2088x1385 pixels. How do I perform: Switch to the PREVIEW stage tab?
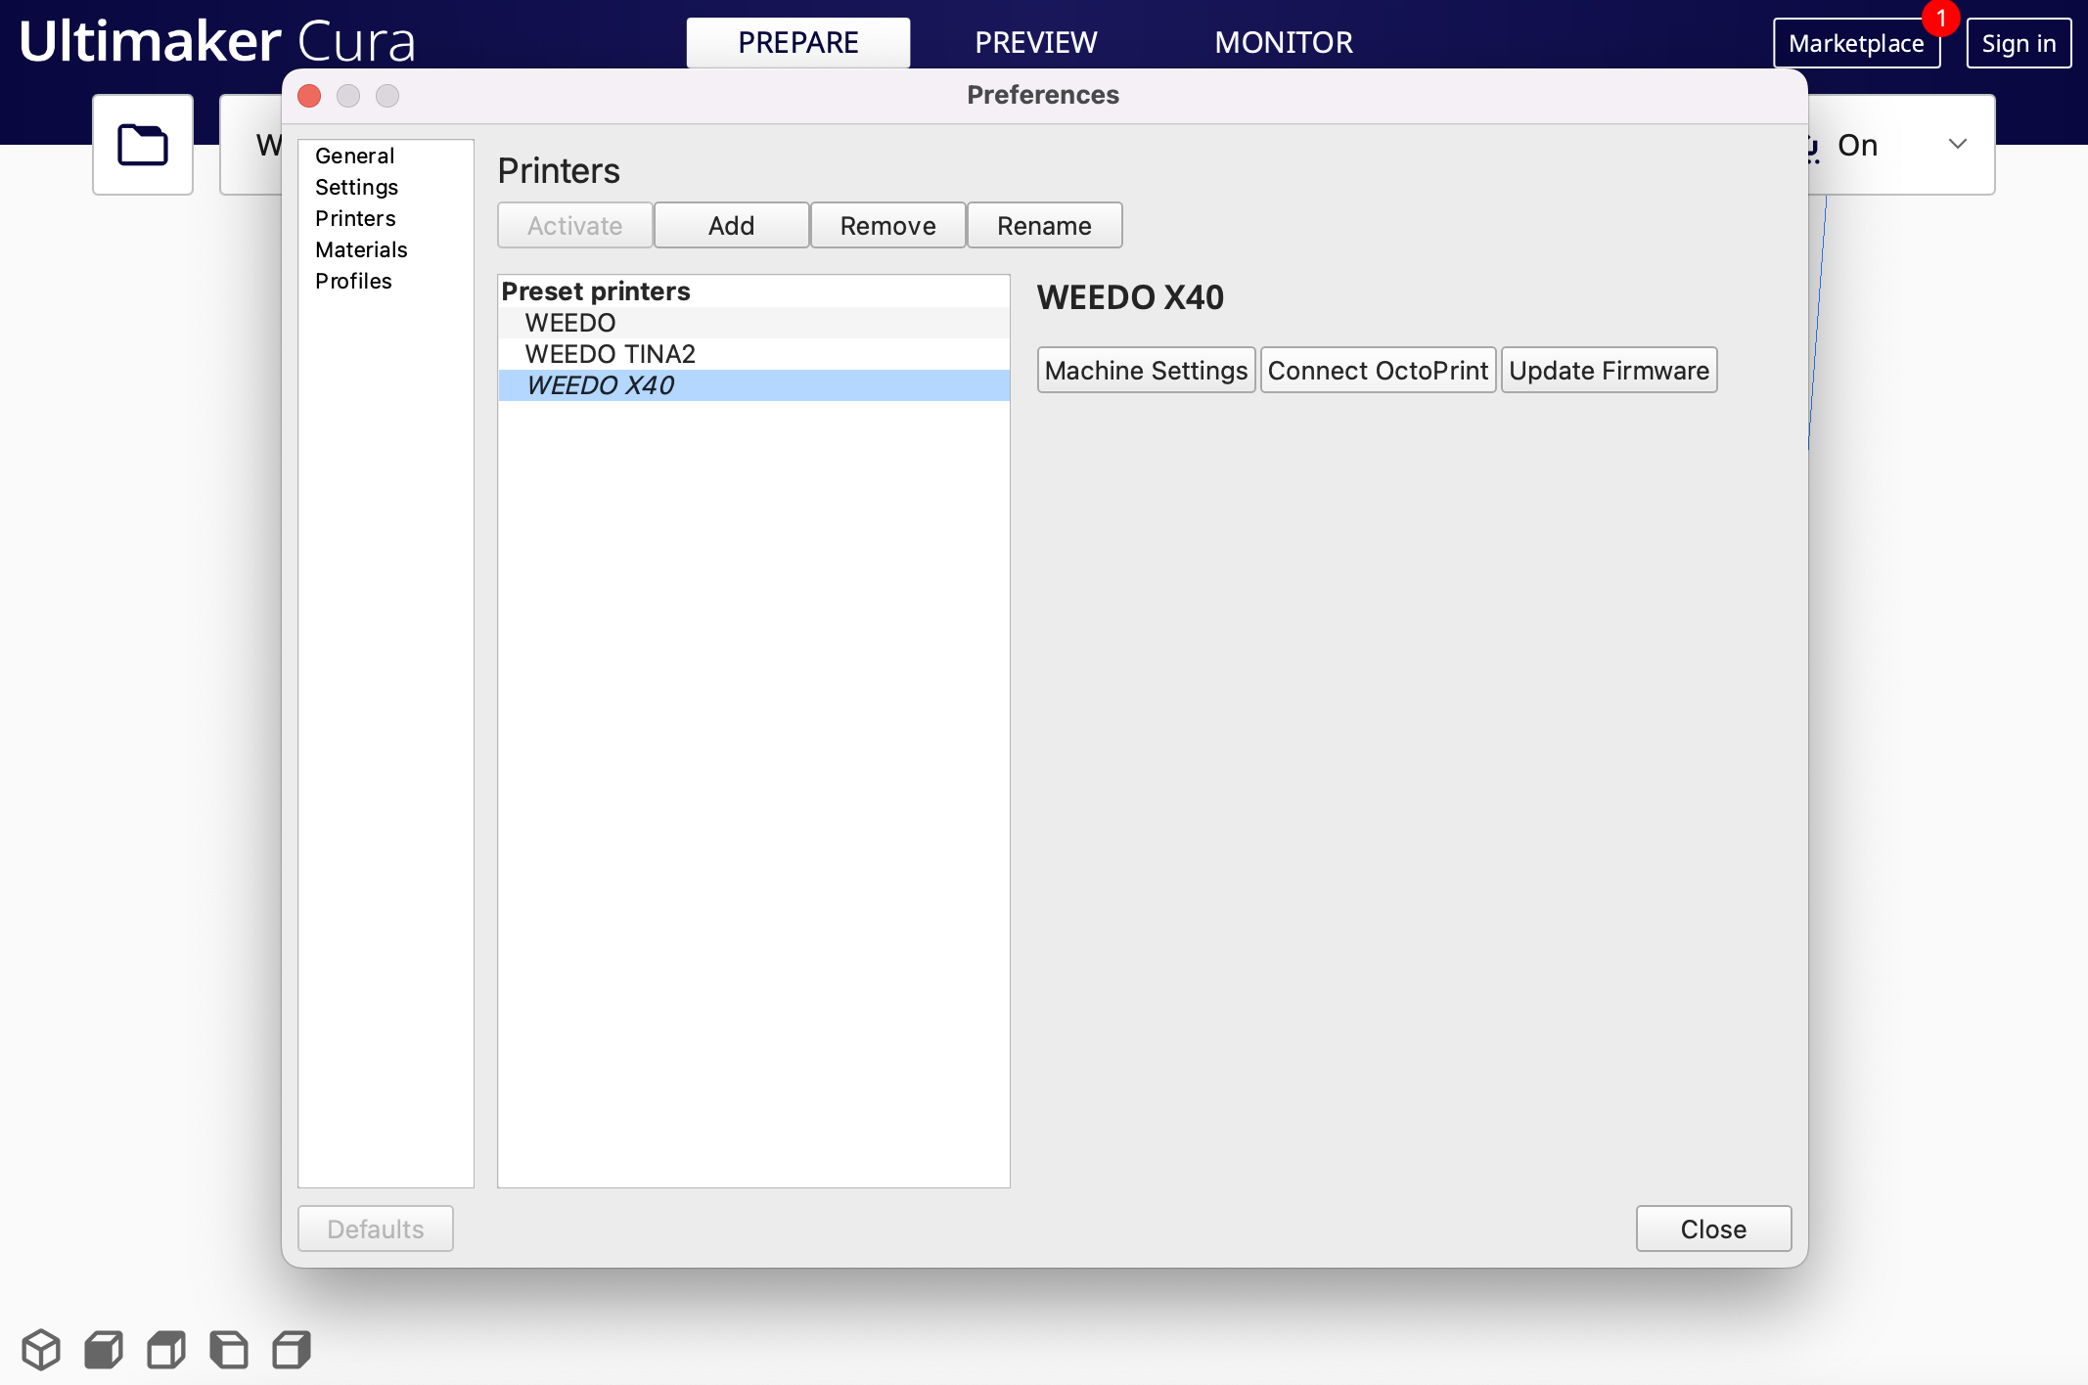click(x=1035, y=42)
